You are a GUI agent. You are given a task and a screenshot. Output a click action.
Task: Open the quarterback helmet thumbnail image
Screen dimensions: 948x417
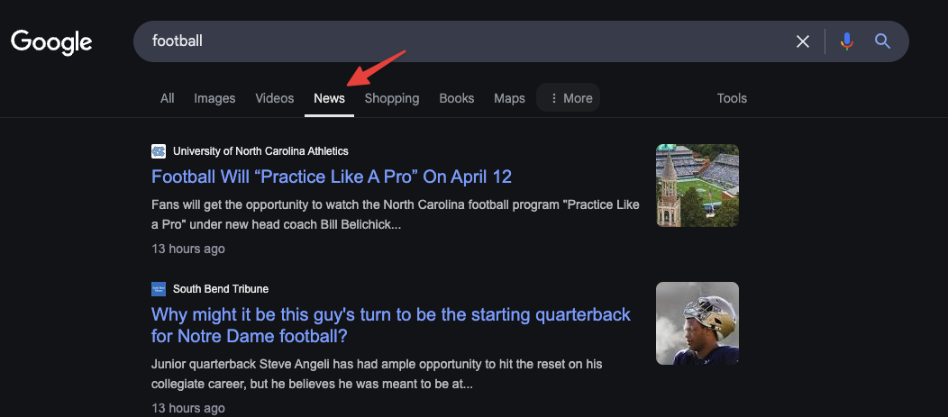697,323
